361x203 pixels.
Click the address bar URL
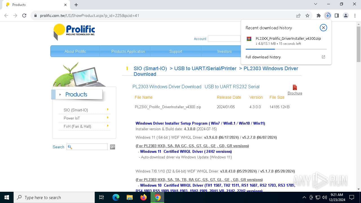pyautogui.click(x=89, y=16)
